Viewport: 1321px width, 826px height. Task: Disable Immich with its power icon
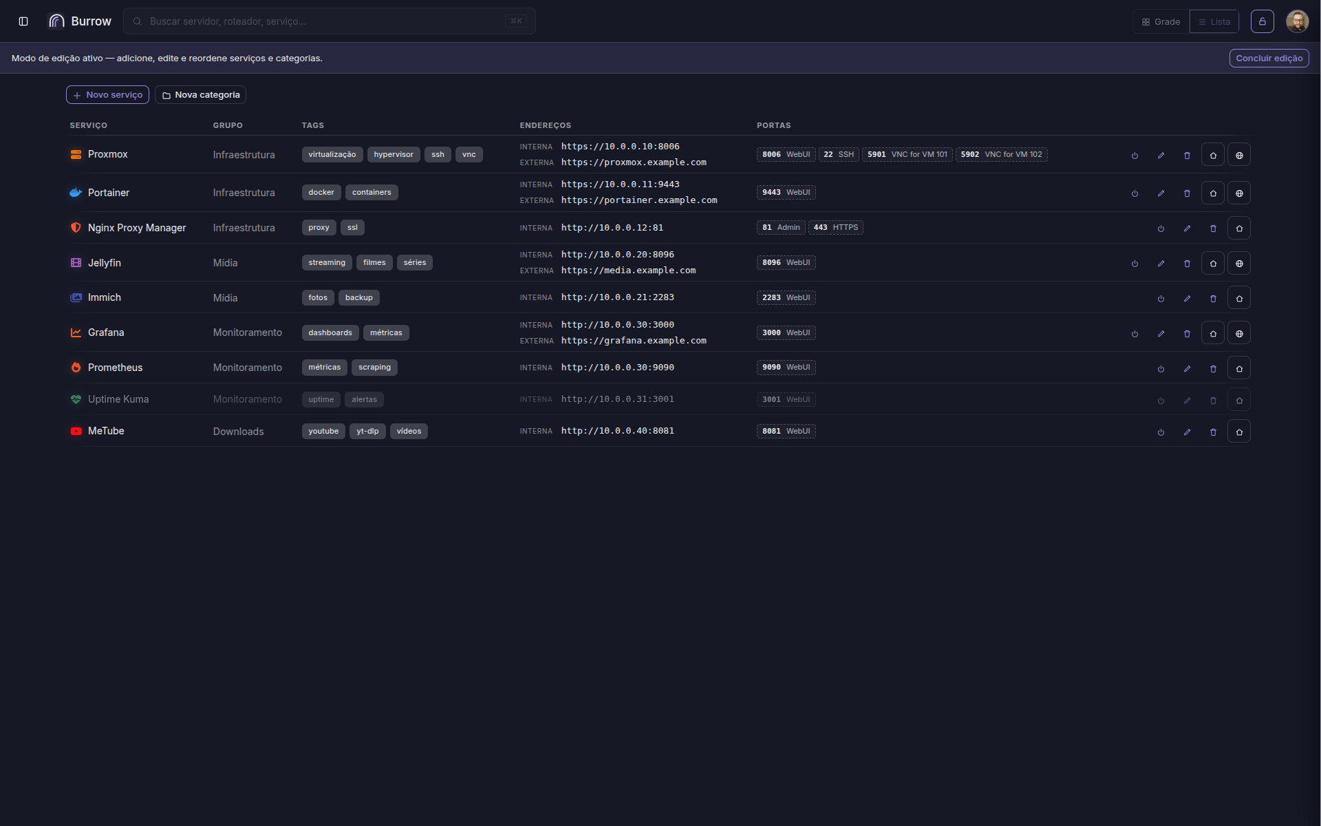(1161, 299)
